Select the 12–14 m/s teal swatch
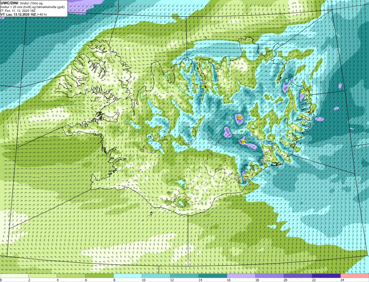369x282 pixels. (184, 276)
